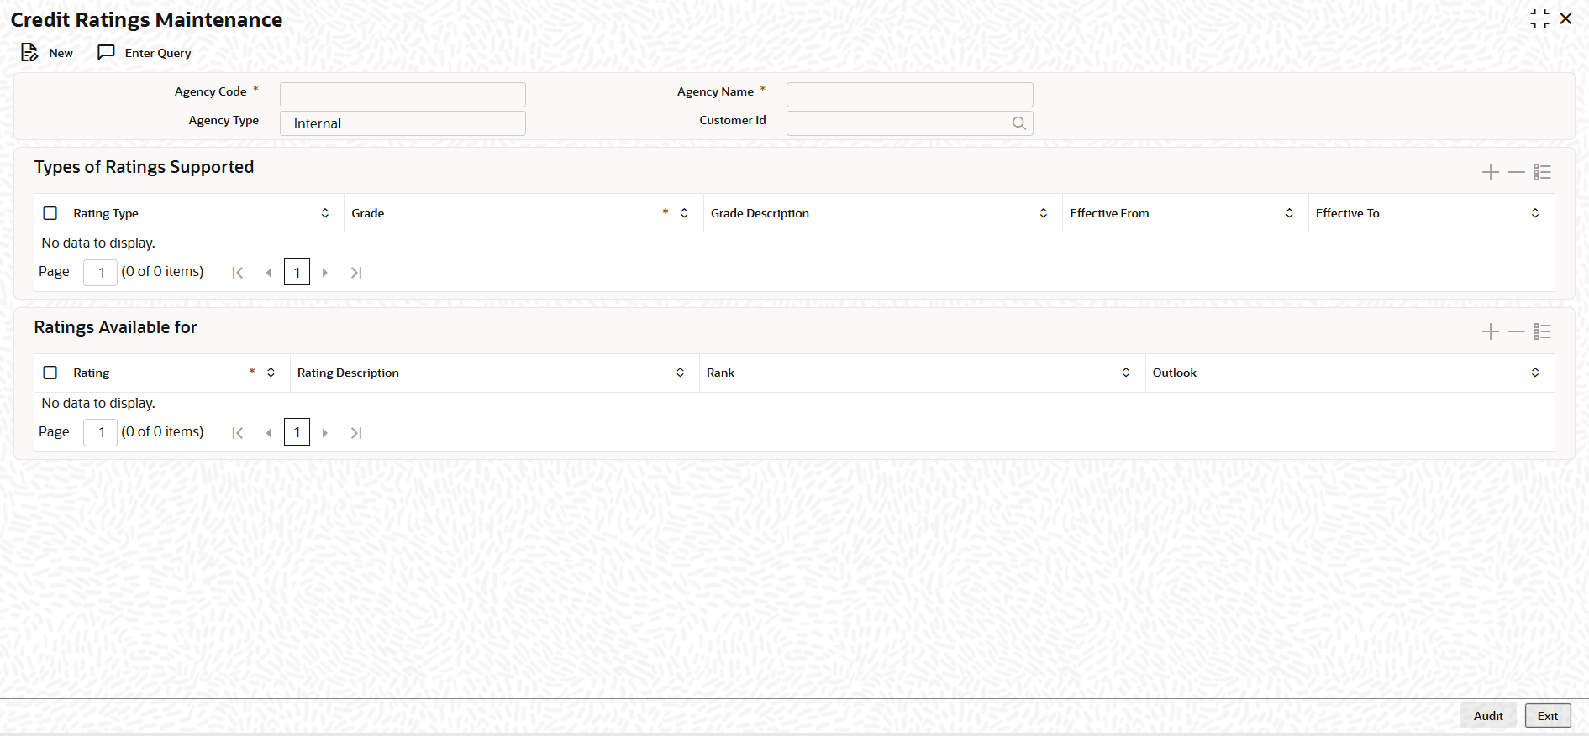Screen dimensions: 1589x736
Task: Click the Audit button
Action: [x=1488, y=716]
